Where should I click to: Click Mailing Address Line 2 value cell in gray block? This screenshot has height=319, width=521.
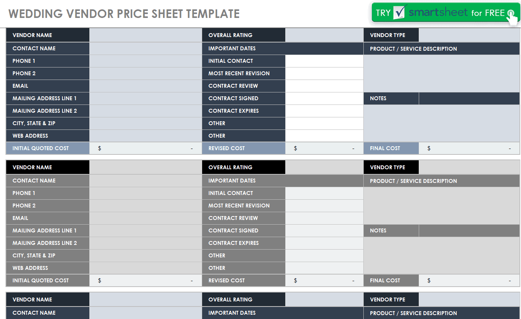146,243
